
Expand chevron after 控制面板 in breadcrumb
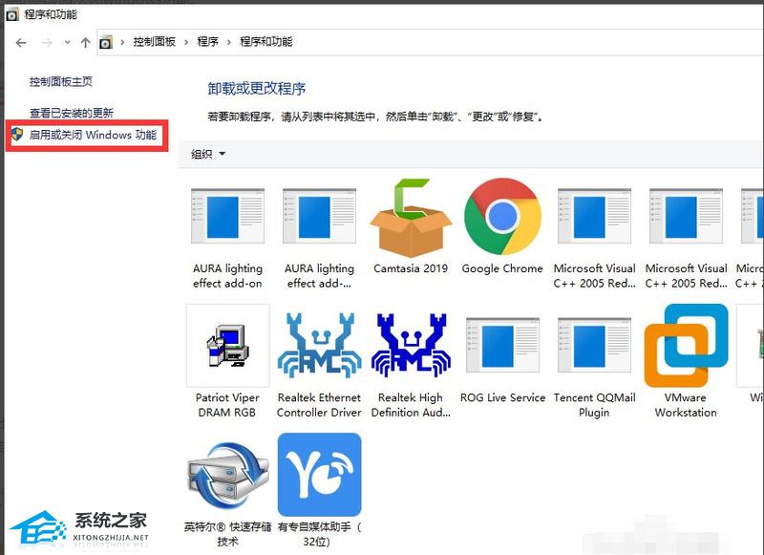point(186,42)
